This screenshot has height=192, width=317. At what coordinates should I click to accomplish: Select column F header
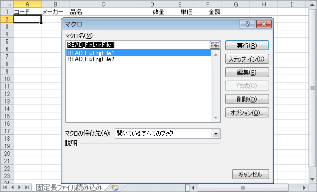tap(208, 4)
